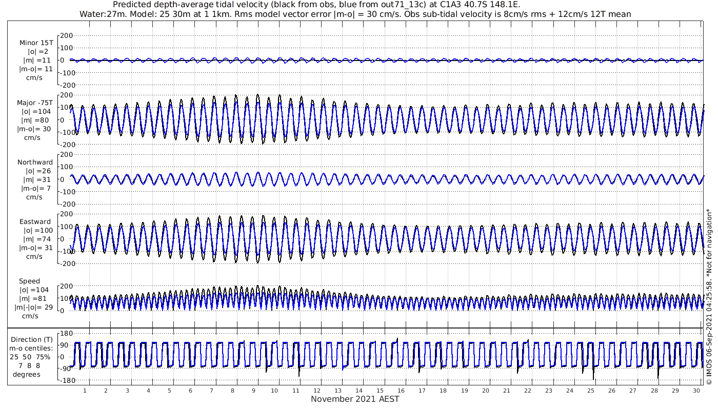The image size is (718, 410).
Task: Click '|o| =26' under Northward
Action: pos(36,171)
